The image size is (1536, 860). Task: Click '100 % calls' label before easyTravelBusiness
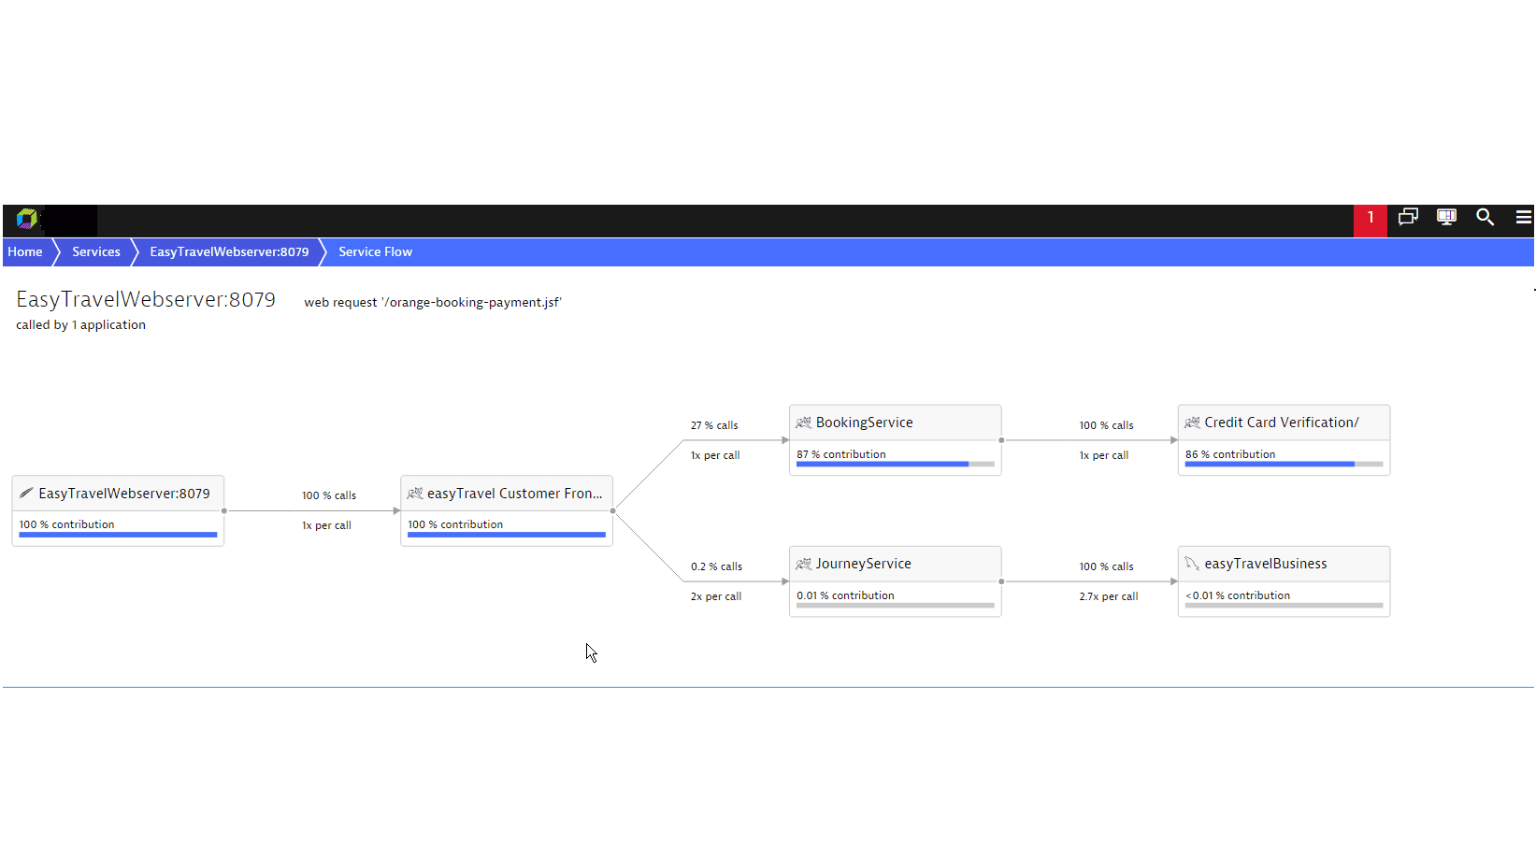[x=1107, y=566]
